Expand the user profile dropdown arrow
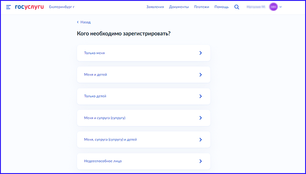306x174 pixels. (281, 7)
